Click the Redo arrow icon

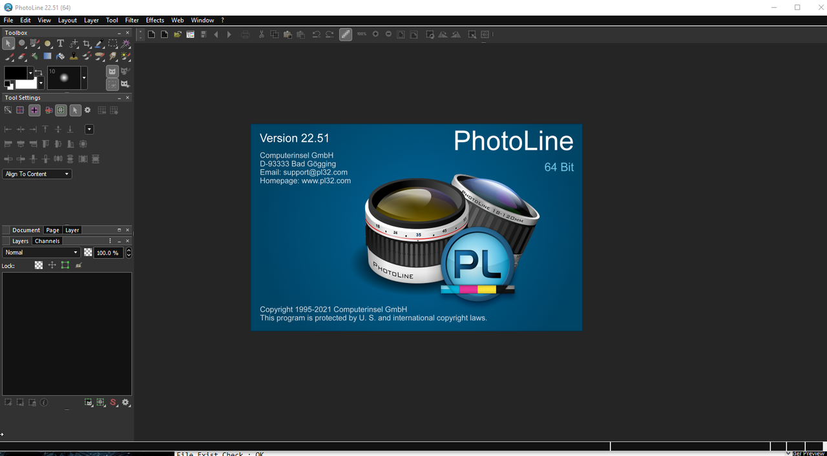(x=330, y=34)
